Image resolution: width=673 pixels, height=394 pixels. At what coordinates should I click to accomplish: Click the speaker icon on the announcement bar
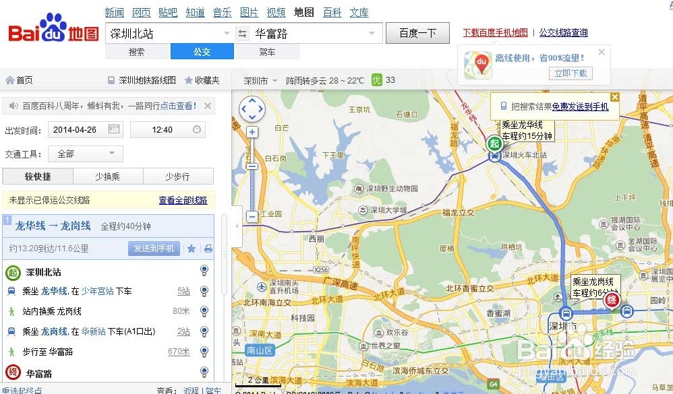[x=14, y=106]
